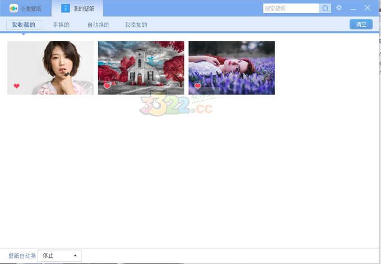Click the fish logo icon
Screen dimensions: 381x264
(x=13, y=8)
